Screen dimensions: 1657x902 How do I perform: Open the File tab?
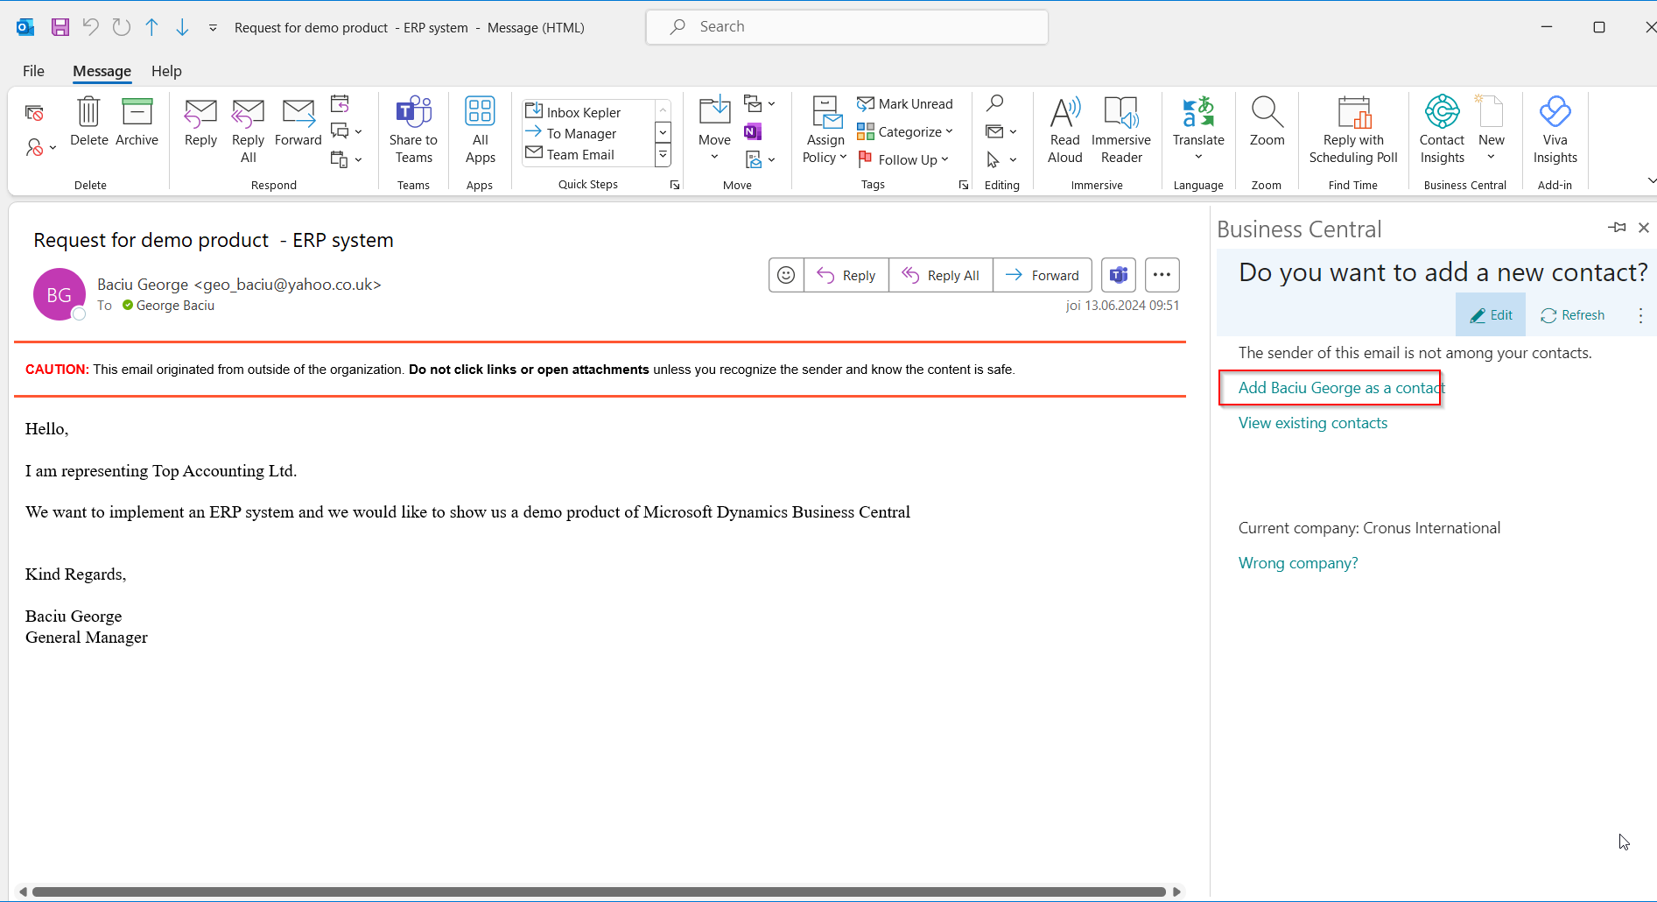(x=33, y=71)
